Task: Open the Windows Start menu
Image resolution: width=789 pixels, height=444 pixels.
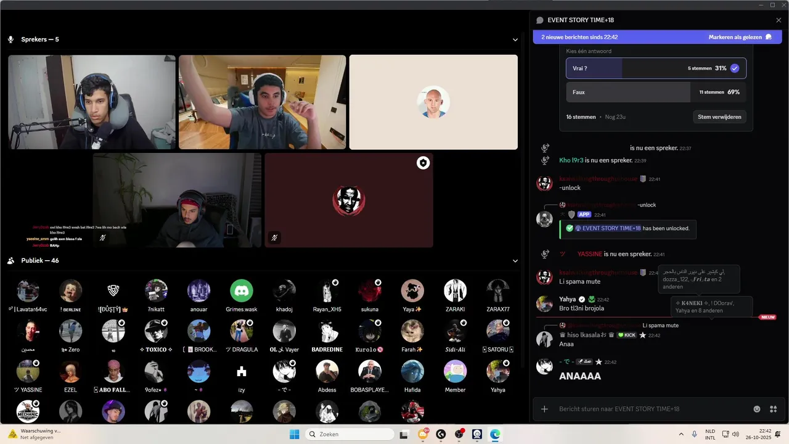Action: [295, 434]
